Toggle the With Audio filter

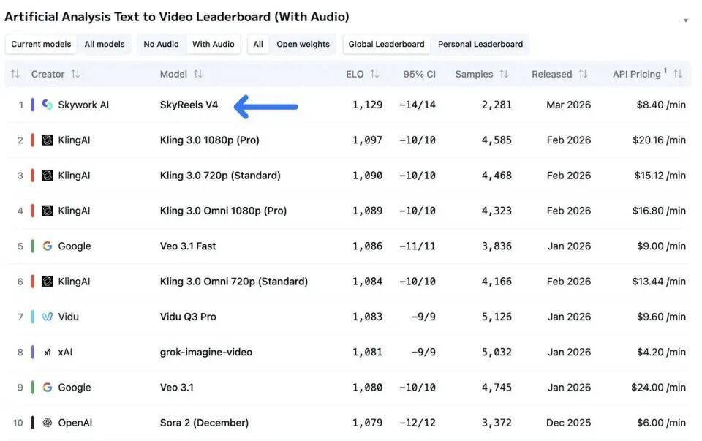click(x=213, y=44)
